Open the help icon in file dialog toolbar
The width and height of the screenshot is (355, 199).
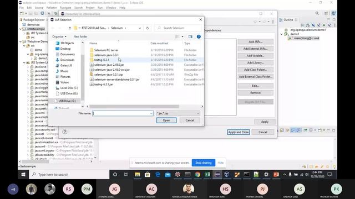(x=199, y=36)
